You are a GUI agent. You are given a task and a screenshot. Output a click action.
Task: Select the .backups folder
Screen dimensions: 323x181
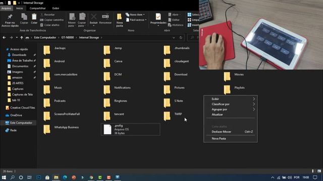[x=55, y=50]
